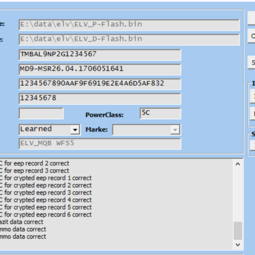Viewport: 255px width, 255px height.
Task: Click the empty field left of PowerClass
Action: [41, 113]
